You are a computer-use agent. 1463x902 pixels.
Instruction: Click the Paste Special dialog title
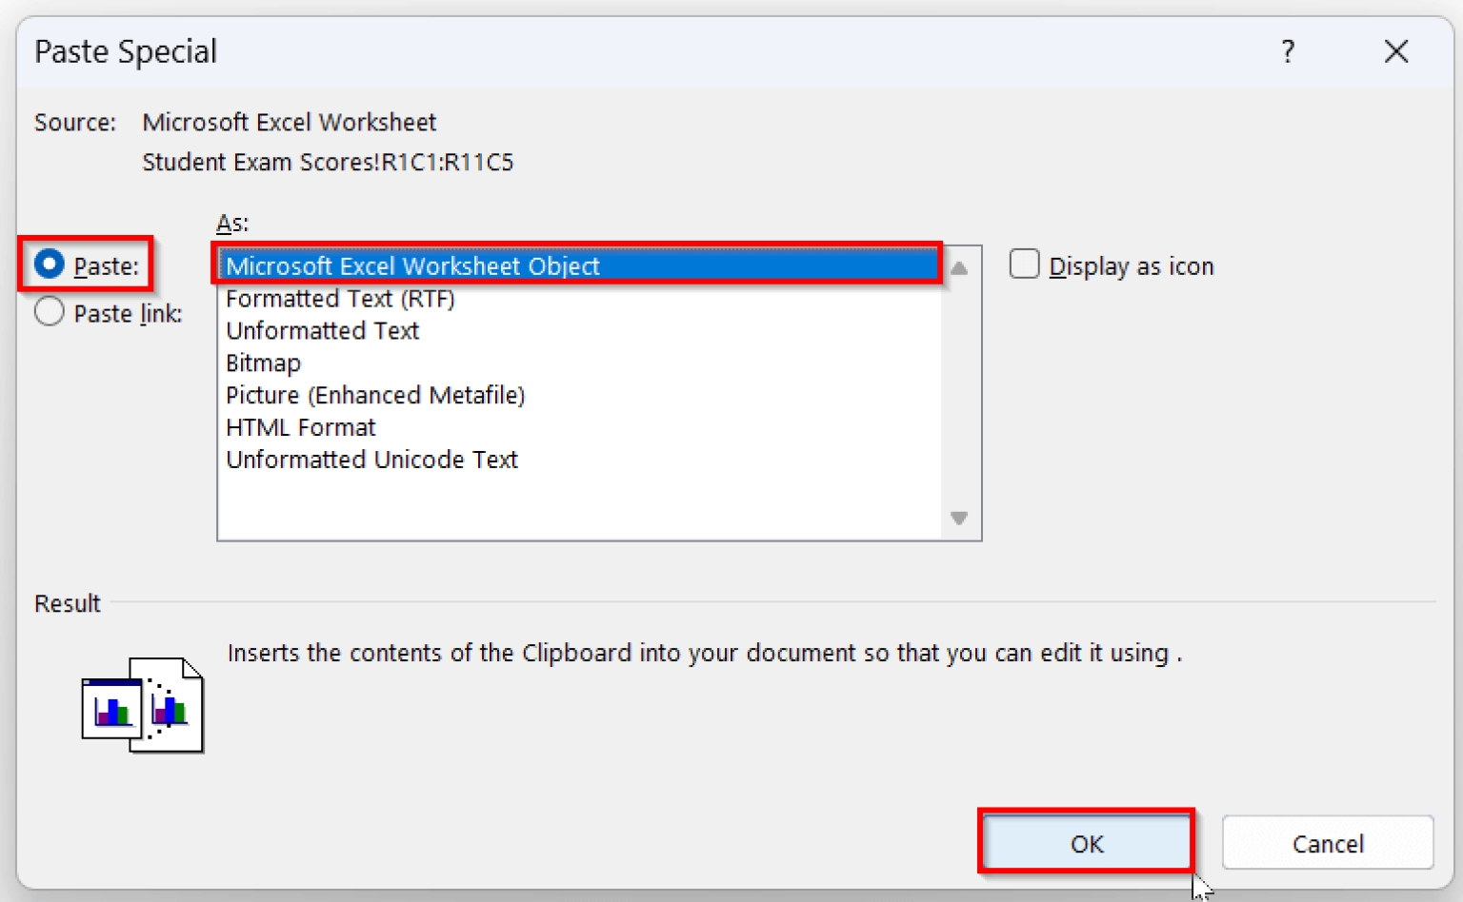[x=125, y=51]
